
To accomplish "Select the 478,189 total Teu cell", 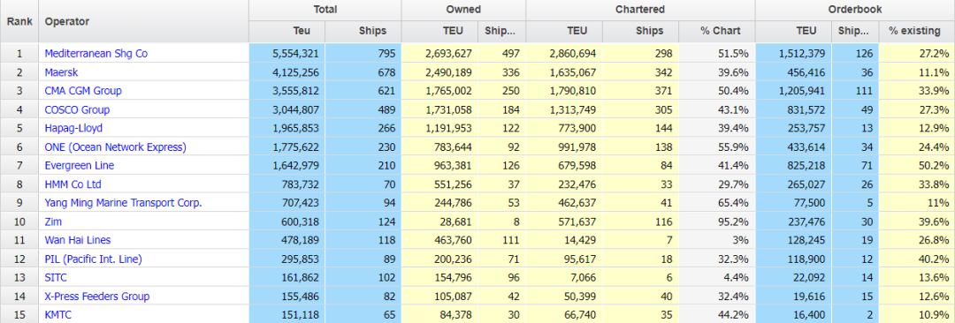I will (286, 240).
